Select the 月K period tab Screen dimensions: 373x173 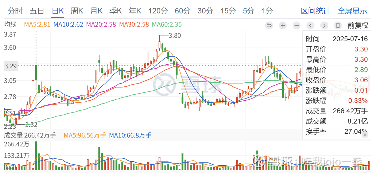tap(96, 11)
